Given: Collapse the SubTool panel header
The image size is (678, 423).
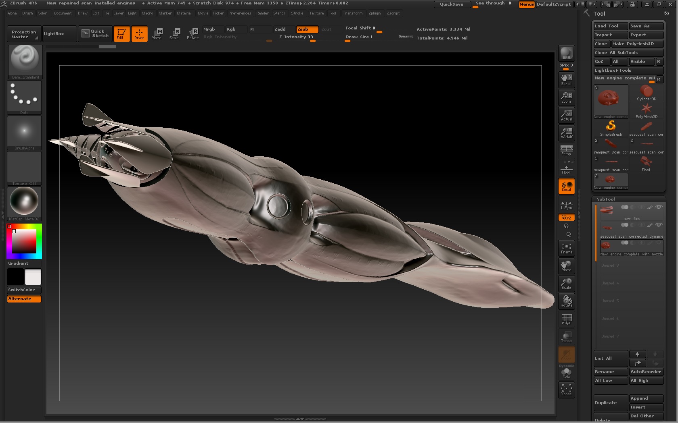Looking at the screenshot, I should click(606, 199).
